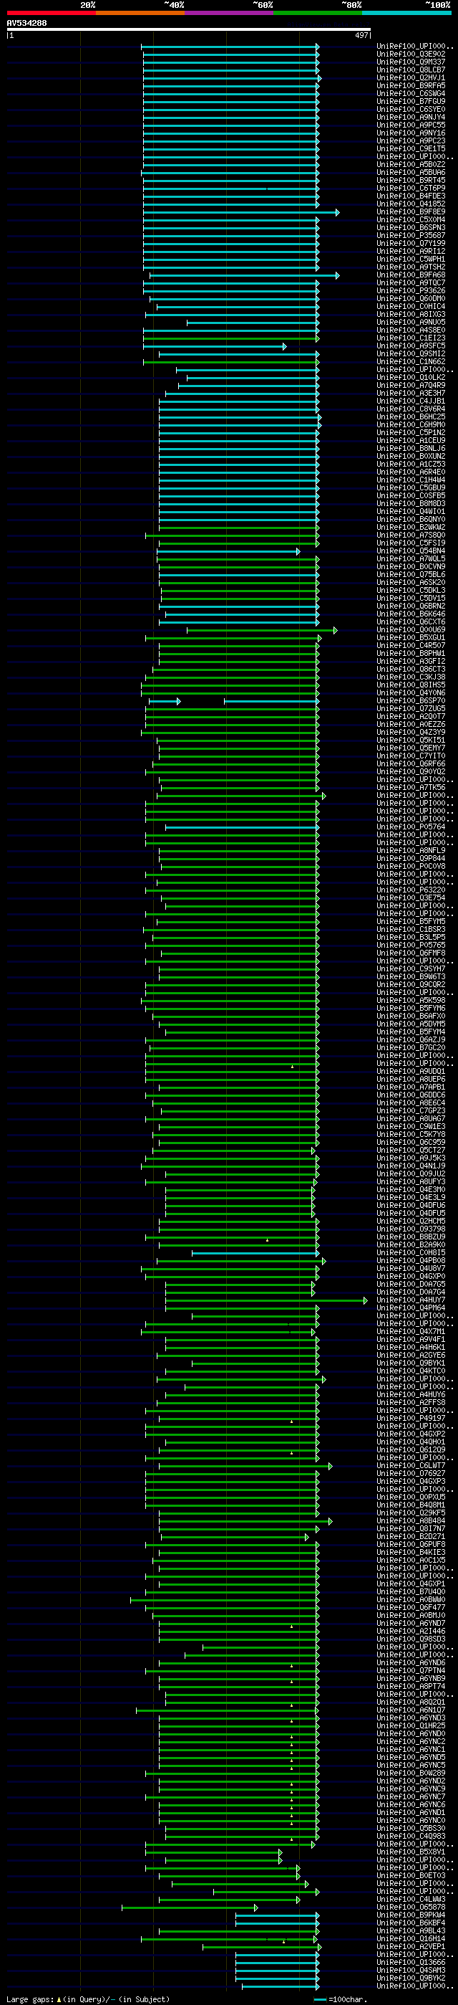Viewport: 458px width, 2005px height.
Task: Select hit label UniRef100_B6KBF4
Action: pyautogui.click(x=411, y=1923)
